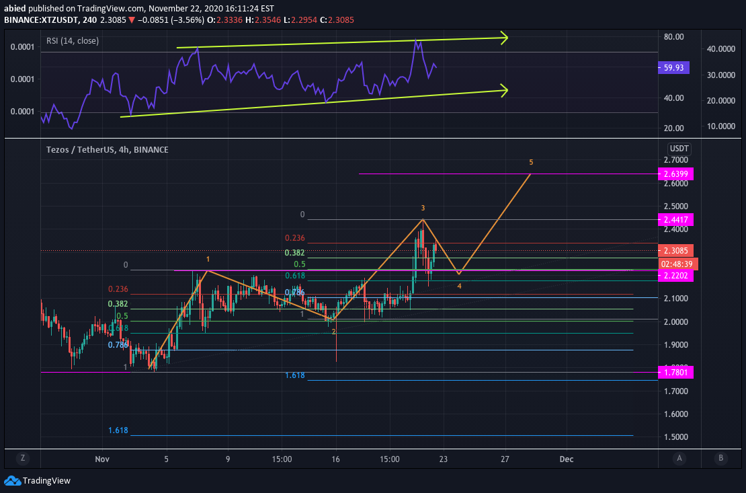Screen dimensions: 746x493
Task: Click the 2.7000 price scale value
Action: pyautogui.click(x=676, y=160)
